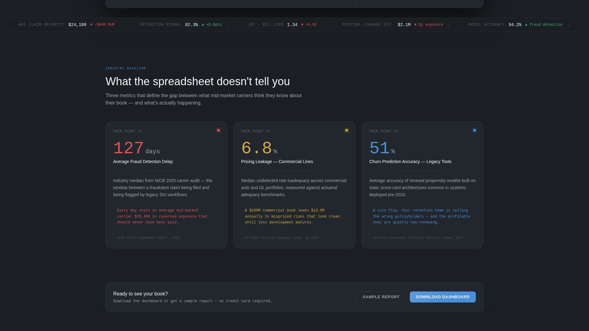Click the green up arrow beside fraud detection
Image resolution: width=589 pixels, height=331 pixels.
coord(526,25)
